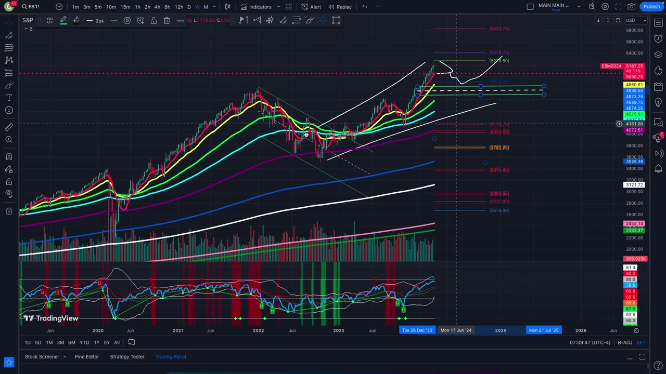Toggle the lock on the selected drawing
Viewport: 666px width, 374px height.
(x=153, y=20)
